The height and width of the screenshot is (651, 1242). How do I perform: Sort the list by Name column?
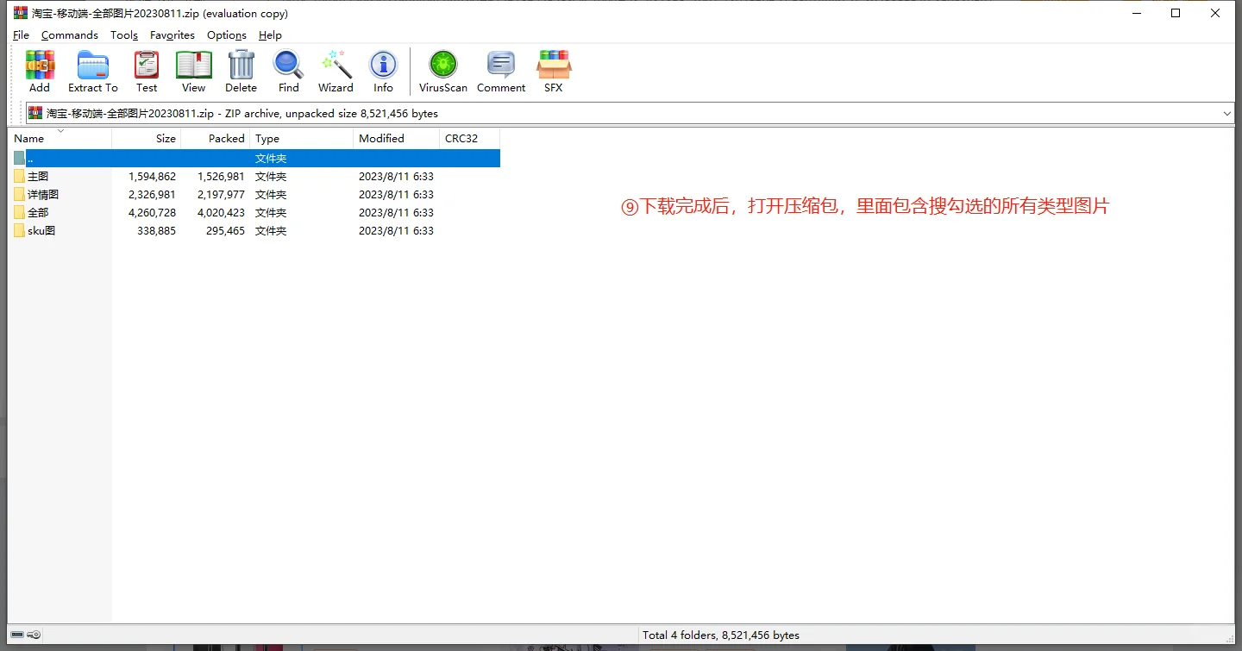[60, 138]
